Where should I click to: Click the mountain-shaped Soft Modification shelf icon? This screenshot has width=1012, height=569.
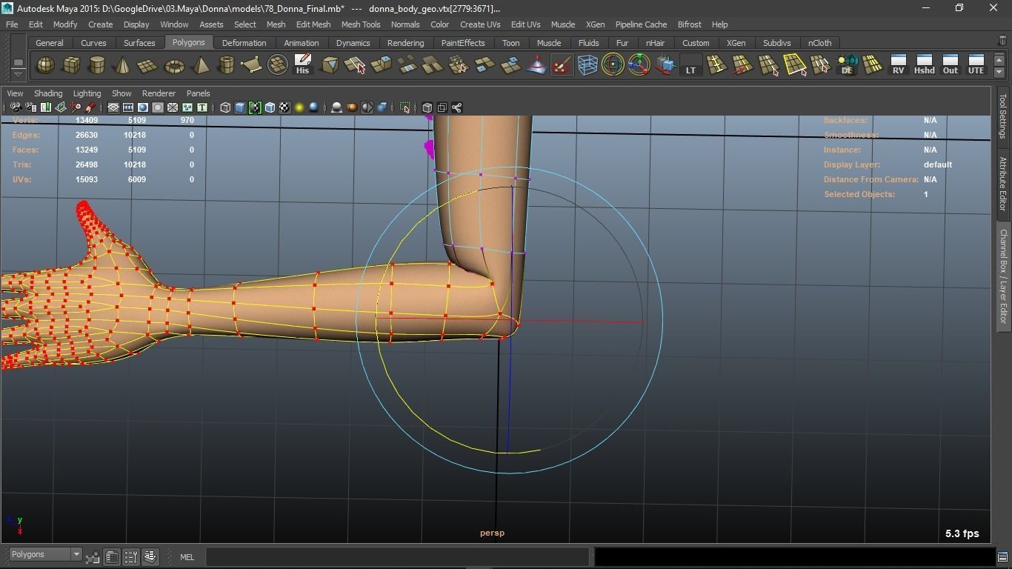(536, 65)
